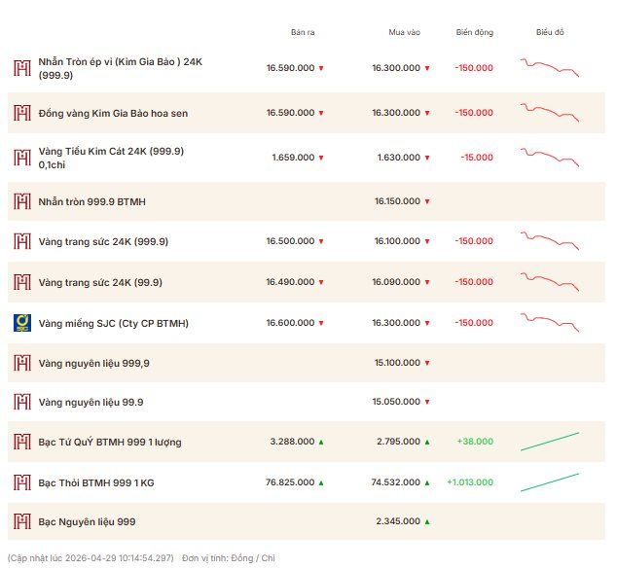Click the Bán ra column header
617x570 pixels.
pyautogui.click(x=303, y=32)
